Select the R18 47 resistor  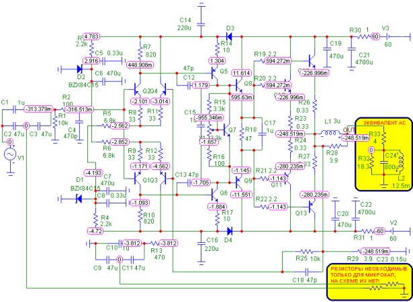point(242,134)
